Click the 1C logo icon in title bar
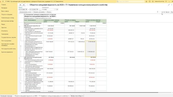The height and width of the screenshot is (97, 173). [1, 1]
